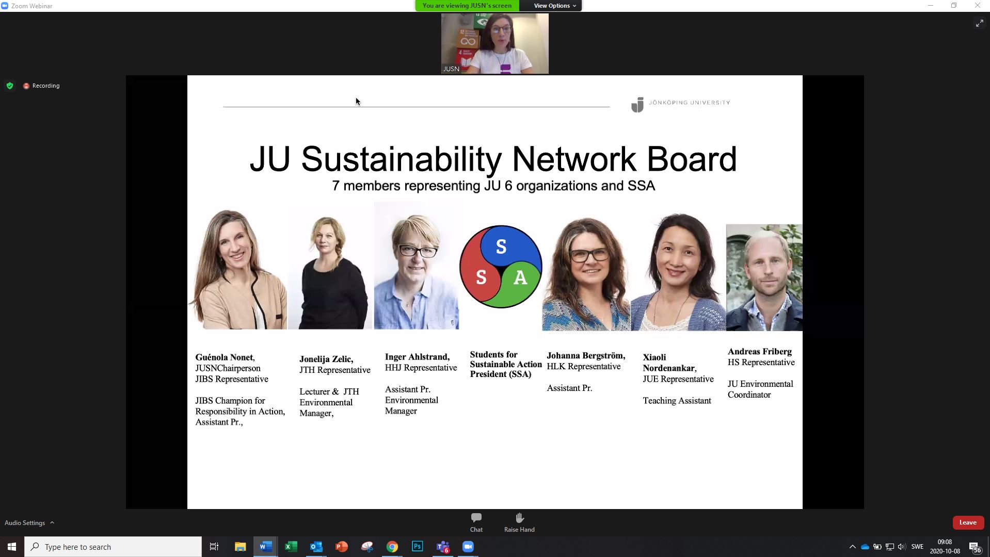Click the 'Type here to search' box

point(114,547)
